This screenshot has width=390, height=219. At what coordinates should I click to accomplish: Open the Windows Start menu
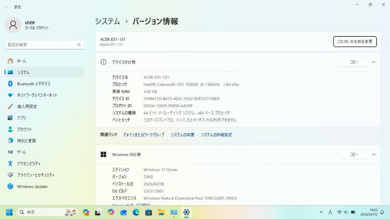pyautogui.click(x=9, y=212)
